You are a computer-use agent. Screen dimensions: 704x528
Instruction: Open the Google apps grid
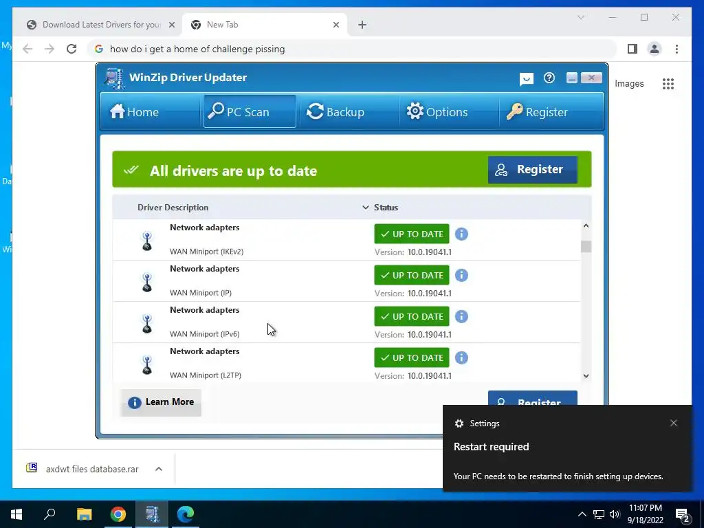tap(668, 83)
